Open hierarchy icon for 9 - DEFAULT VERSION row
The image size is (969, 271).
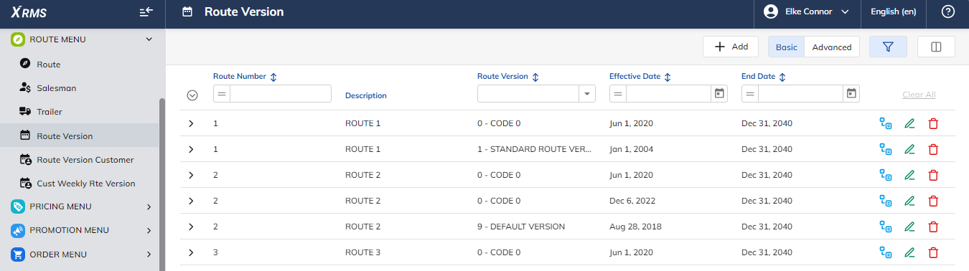886,227
